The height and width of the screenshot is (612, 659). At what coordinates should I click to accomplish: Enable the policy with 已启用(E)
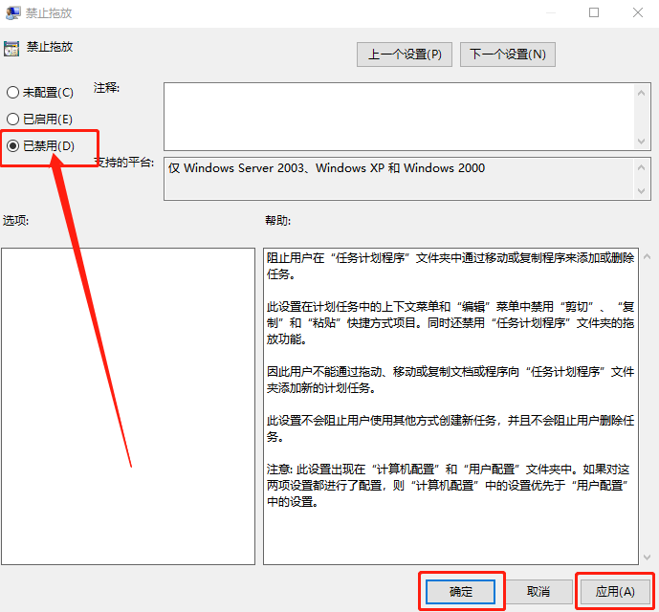[x=12, y=119]
